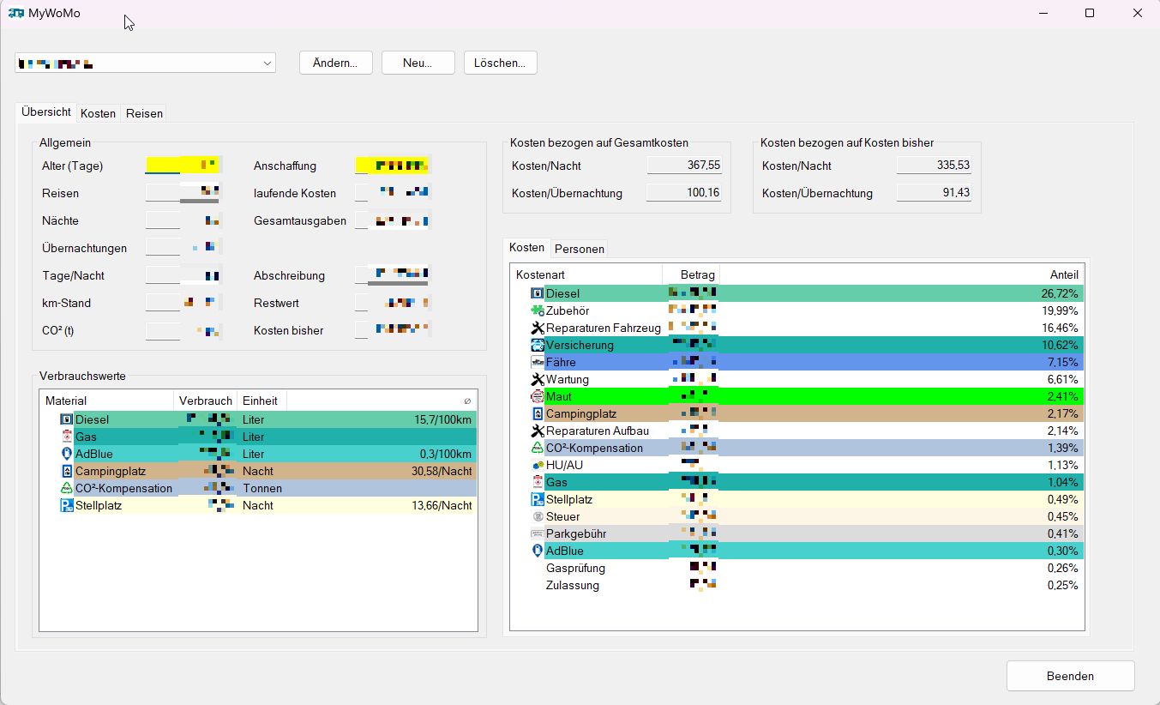The image size is (1160, 705).
Task: Click the 30,58/Nacht Campingplatz value
Action: pyautogui.click(x=442, y=471)
